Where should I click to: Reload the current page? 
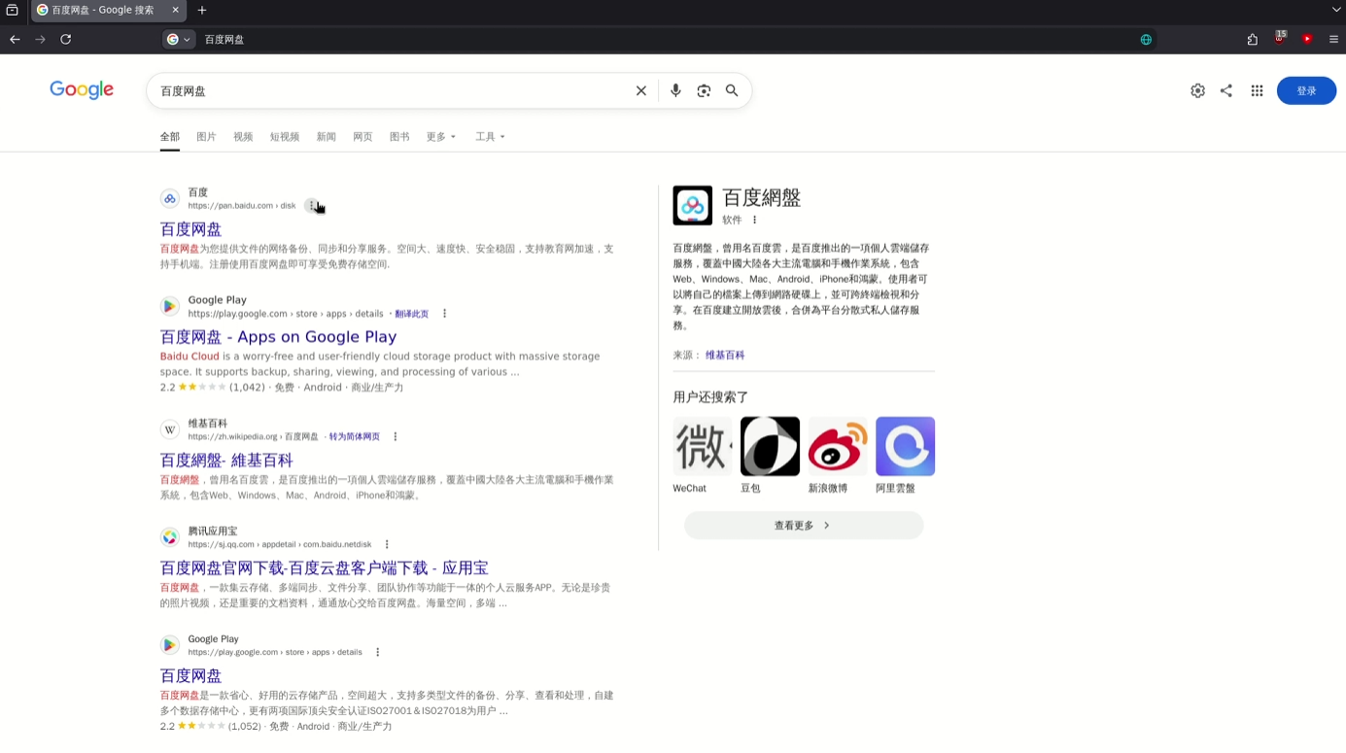coord(65,39)
